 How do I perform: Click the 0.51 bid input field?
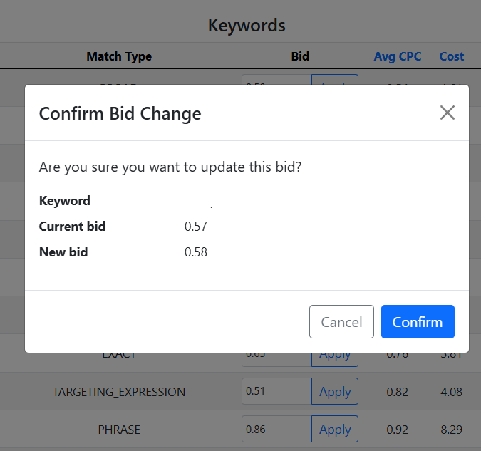coord(276,392)
